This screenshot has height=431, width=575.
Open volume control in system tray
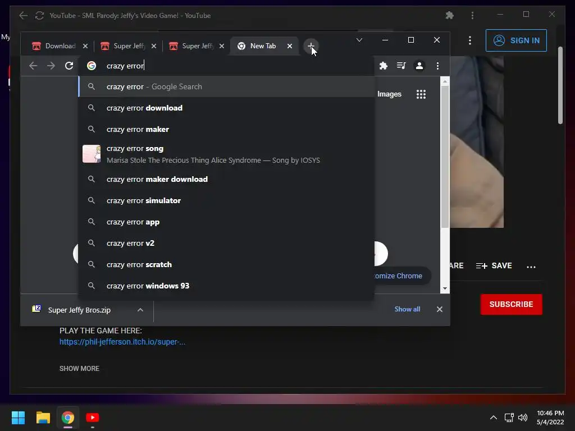[523, 418]
